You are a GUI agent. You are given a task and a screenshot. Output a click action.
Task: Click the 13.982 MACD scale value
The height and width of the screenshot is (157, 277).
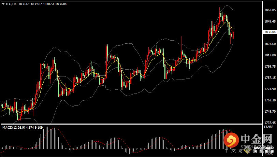(268, 127)
